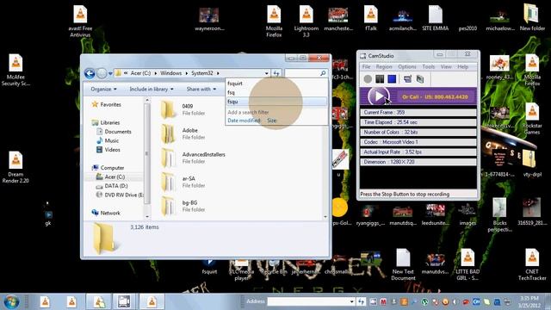Refresh the System32 folder view

276,73
